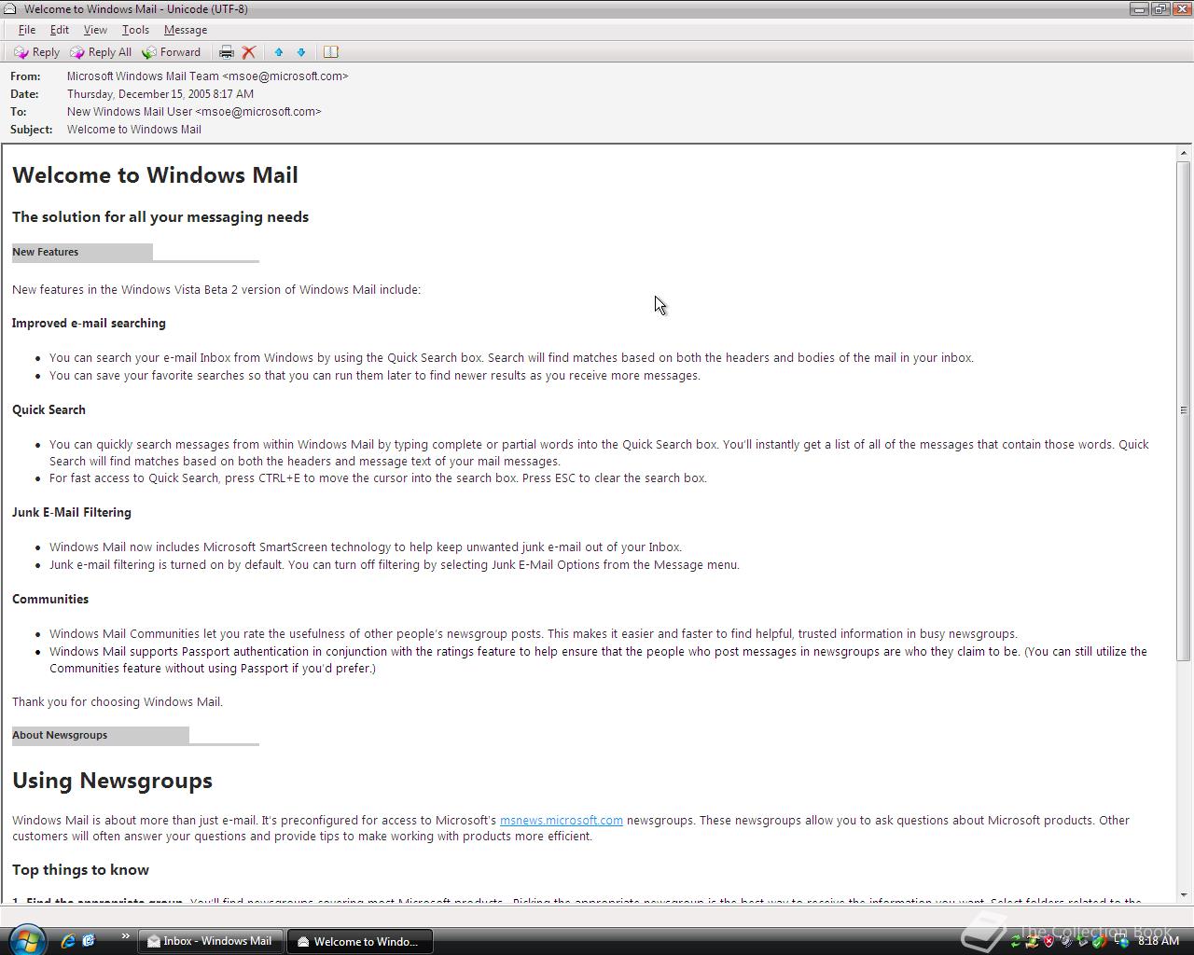Click the About Newsgroups section header bar
Viewport: 1194px width, 955px height.
[x=101, y=735]
